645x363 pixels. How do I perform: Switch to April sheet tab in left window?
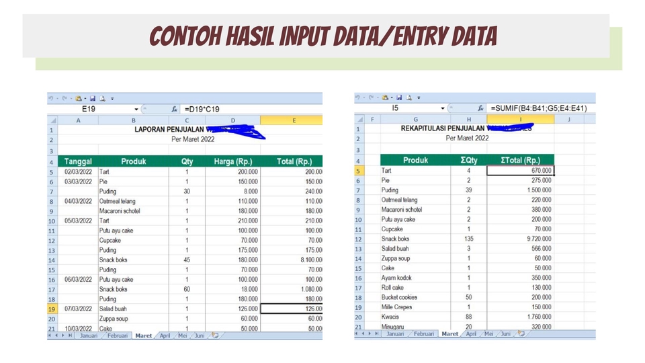click(x=165, y=336)
